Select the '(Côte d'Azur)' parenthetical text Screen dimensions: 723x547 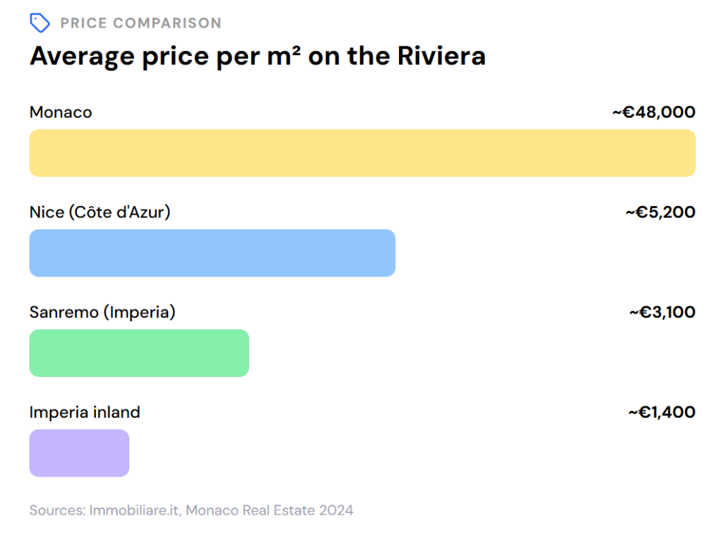(x=120, y=212)
